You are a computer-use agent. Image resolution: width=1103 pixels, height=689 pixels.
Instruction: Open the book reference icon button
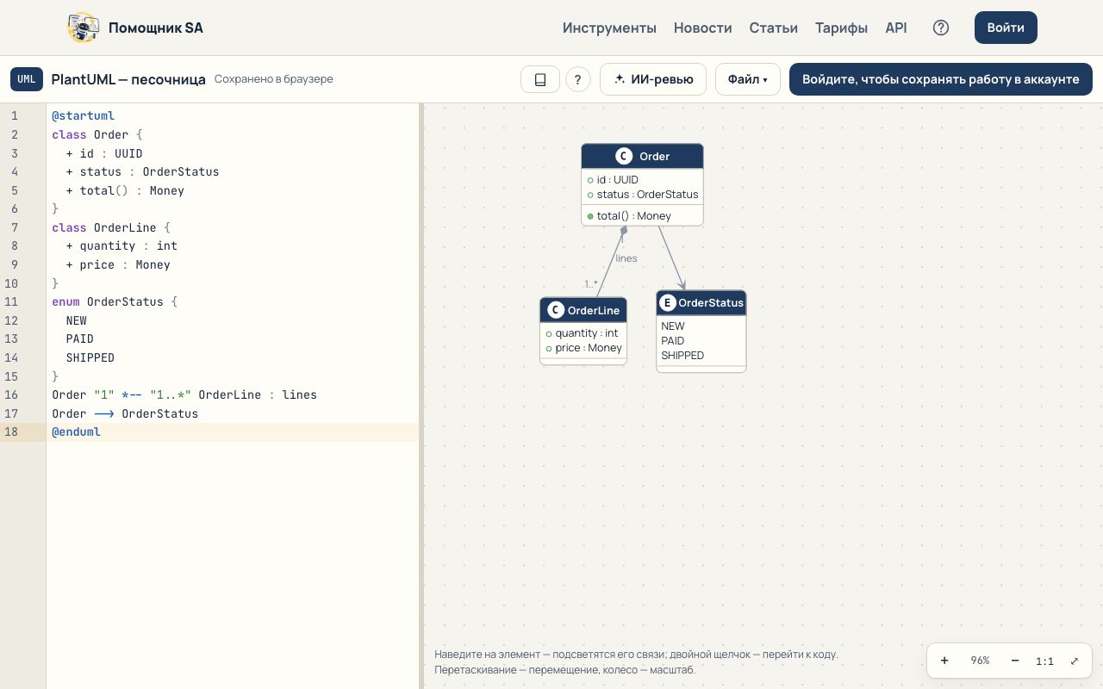(540, 79)
